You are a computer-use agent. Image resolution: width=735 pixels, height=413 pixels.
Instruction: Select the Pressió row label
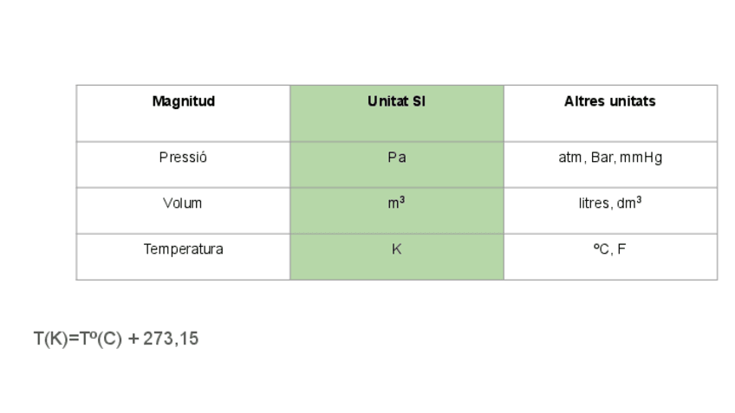(183, 158)
